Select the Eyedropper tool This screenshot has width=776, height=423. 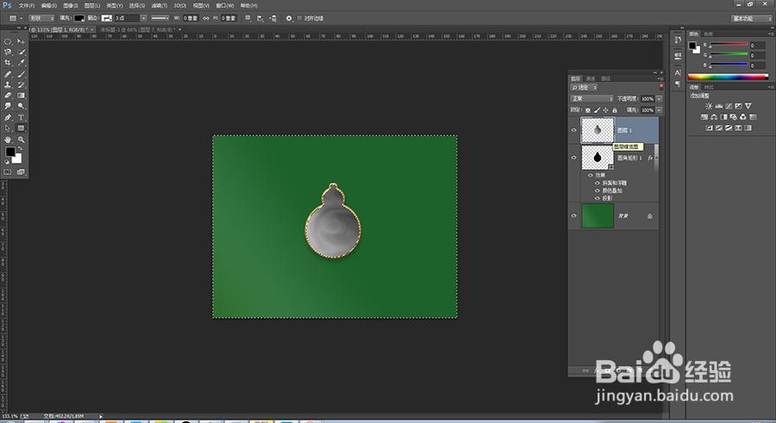22,63
